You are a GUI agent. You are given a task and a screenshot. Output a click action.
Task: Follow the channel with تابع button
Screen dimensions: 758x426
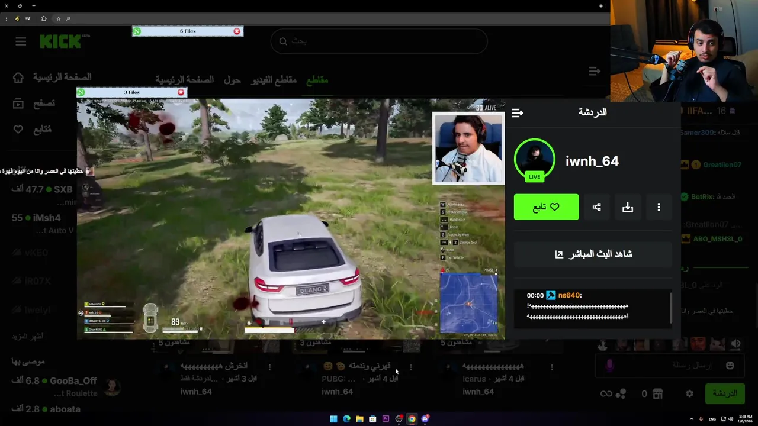point(546,207)
